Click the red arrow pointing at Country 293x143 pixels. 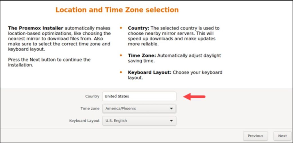pyautogui.click(x=195, y=97)
